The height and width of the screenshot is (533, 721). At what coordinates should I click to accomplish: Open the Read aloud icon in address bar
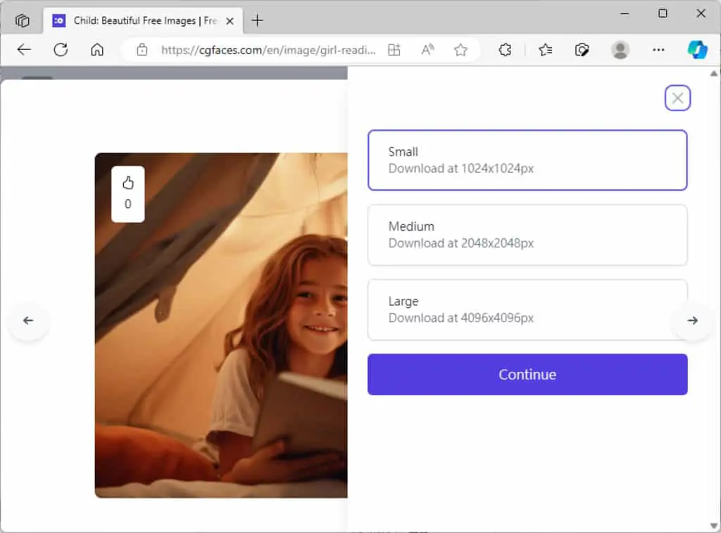pos(427,50)
